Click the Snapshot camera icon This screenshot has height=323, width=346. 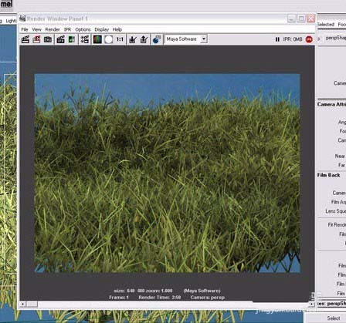(48, 39)
